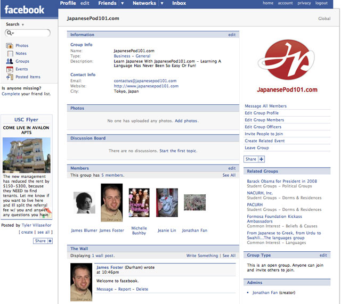Click the 5 members link
This screenshot has width=341, height=304.
click(x=112, y=175)
